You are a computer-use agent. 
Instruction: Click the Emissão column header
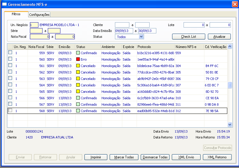(67, 47)
